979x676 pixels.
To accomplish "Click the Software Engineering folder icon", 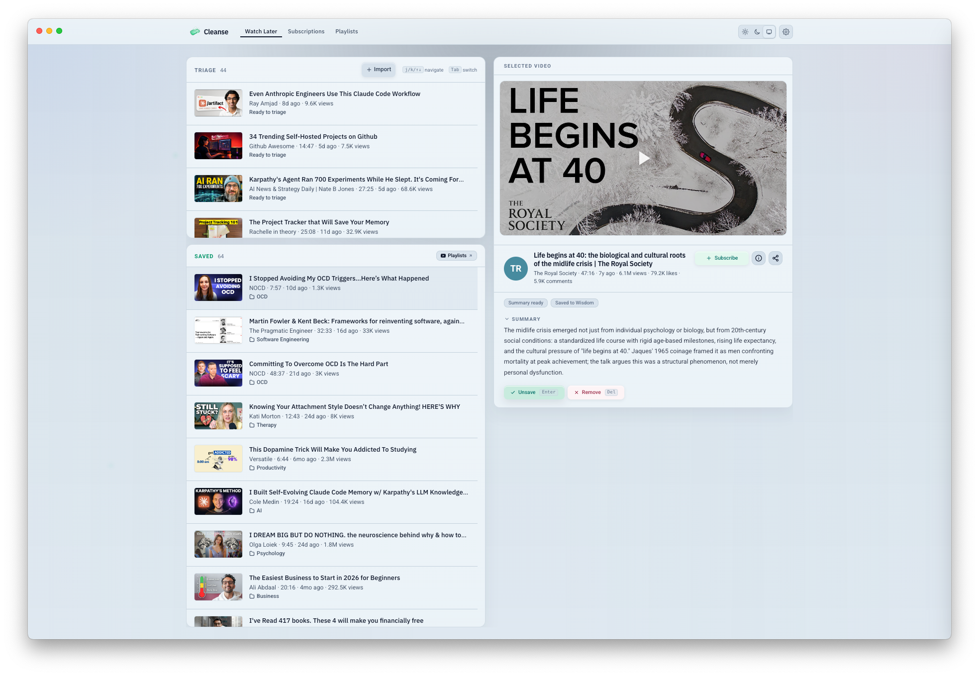I will (x=252, y=340).
